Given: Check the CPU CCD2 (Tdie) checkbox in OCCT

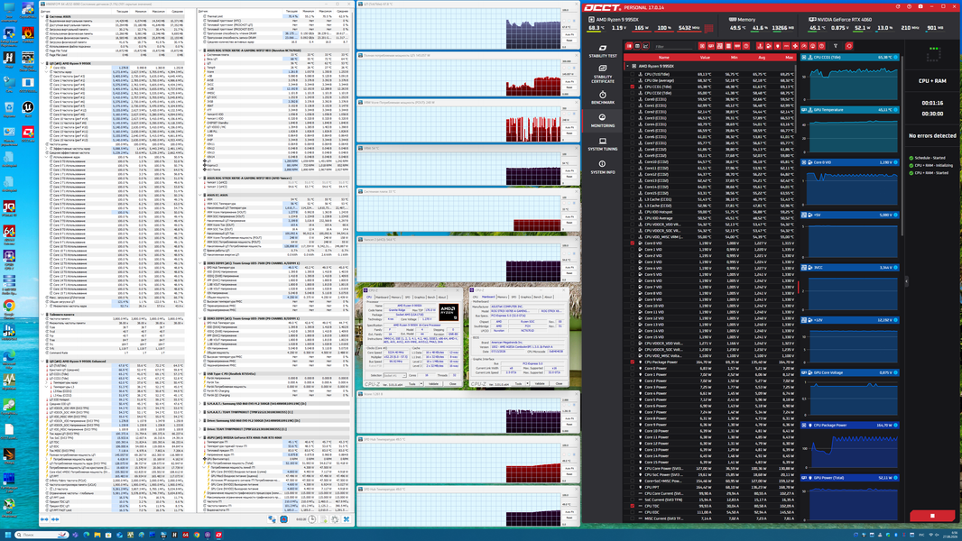Looking at the screenshot, I should [x=633, y=93].
